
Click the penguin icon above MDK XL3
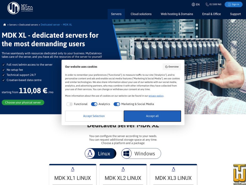(173, 169)
